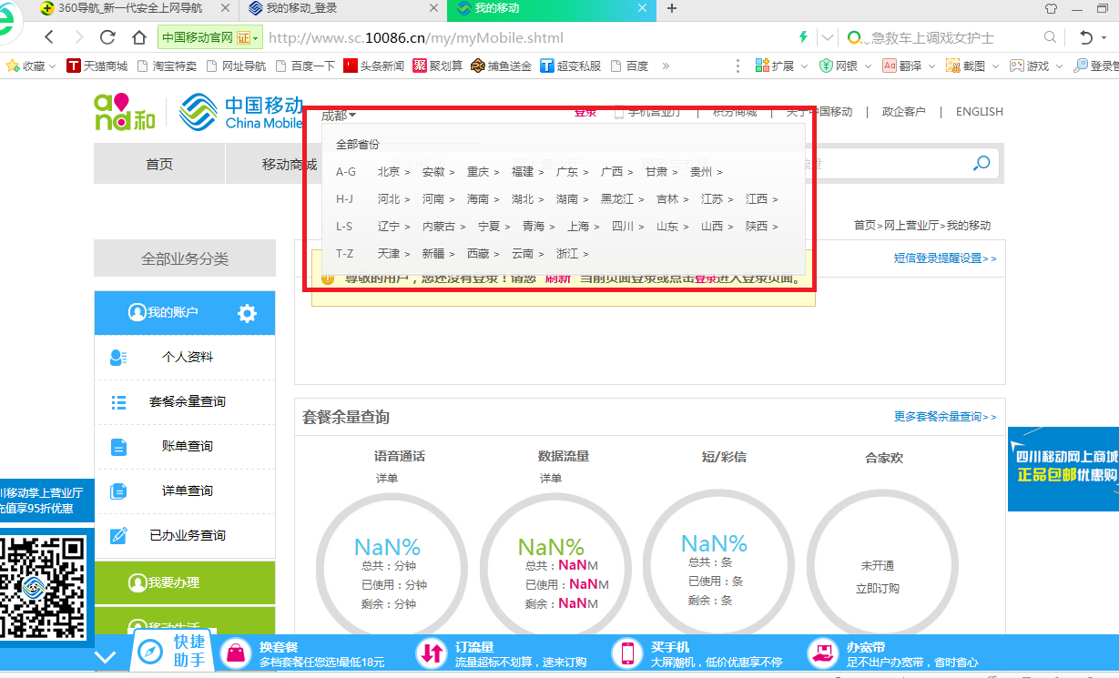Open the 天猫商城 bookmark
1119x678 pixels.
97,66
